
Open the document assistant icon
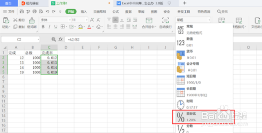[x=257, y=20]
